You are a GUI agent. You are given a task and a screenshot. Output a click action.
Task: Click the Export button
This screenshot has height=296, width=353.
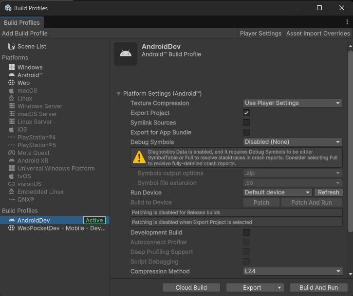click(x=251, y=287)
